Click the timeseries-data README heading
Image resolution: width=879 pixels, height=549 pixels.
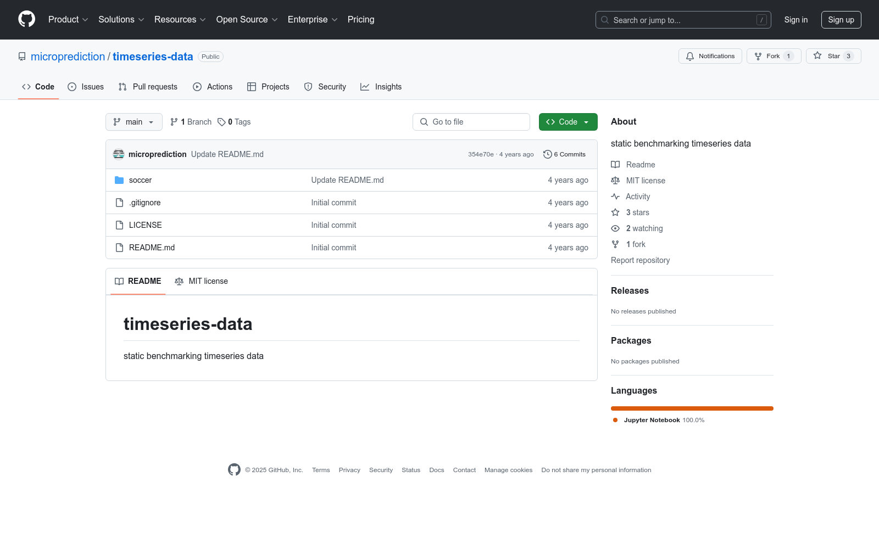coord(188,324)
